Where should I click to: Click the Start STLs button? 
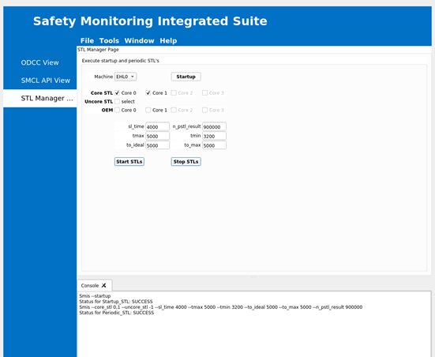click(x=129, y=162)
